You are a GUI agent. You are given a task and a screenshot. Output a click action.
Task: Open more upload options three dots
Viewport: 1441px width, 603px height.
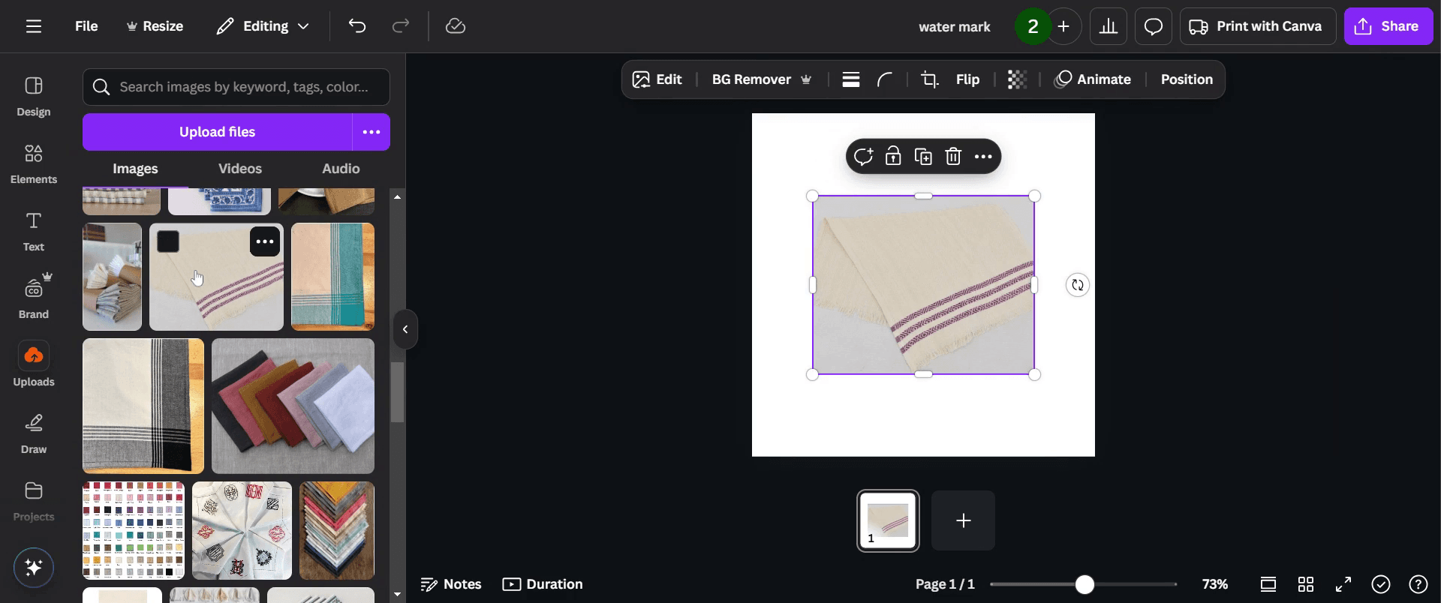point(372,132)
